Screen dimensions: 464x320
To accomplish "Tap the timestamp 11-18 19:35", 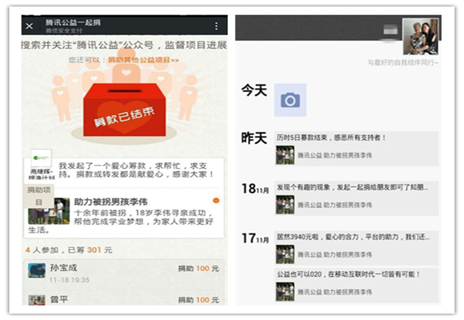I will point(70,280).
